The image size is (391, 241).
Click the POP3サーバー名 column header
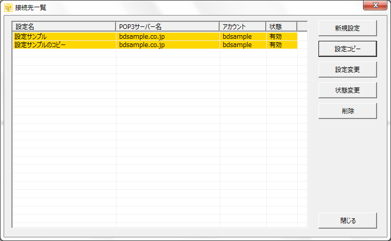pyautogui.click(x=167, y=26)
